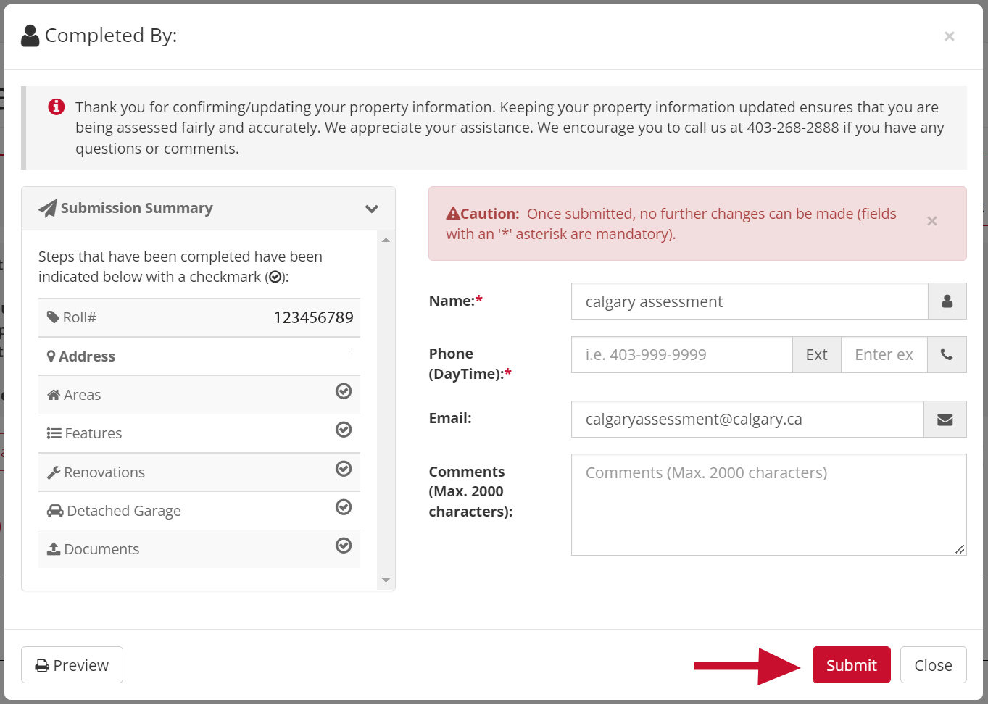Click the checkmark icon on Features row
The height and width of the screenshot is (705, 988).
click(x=344, y=430)
